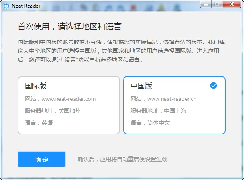
Task: Select the 中国版 region card
Action: coord(174,105)
